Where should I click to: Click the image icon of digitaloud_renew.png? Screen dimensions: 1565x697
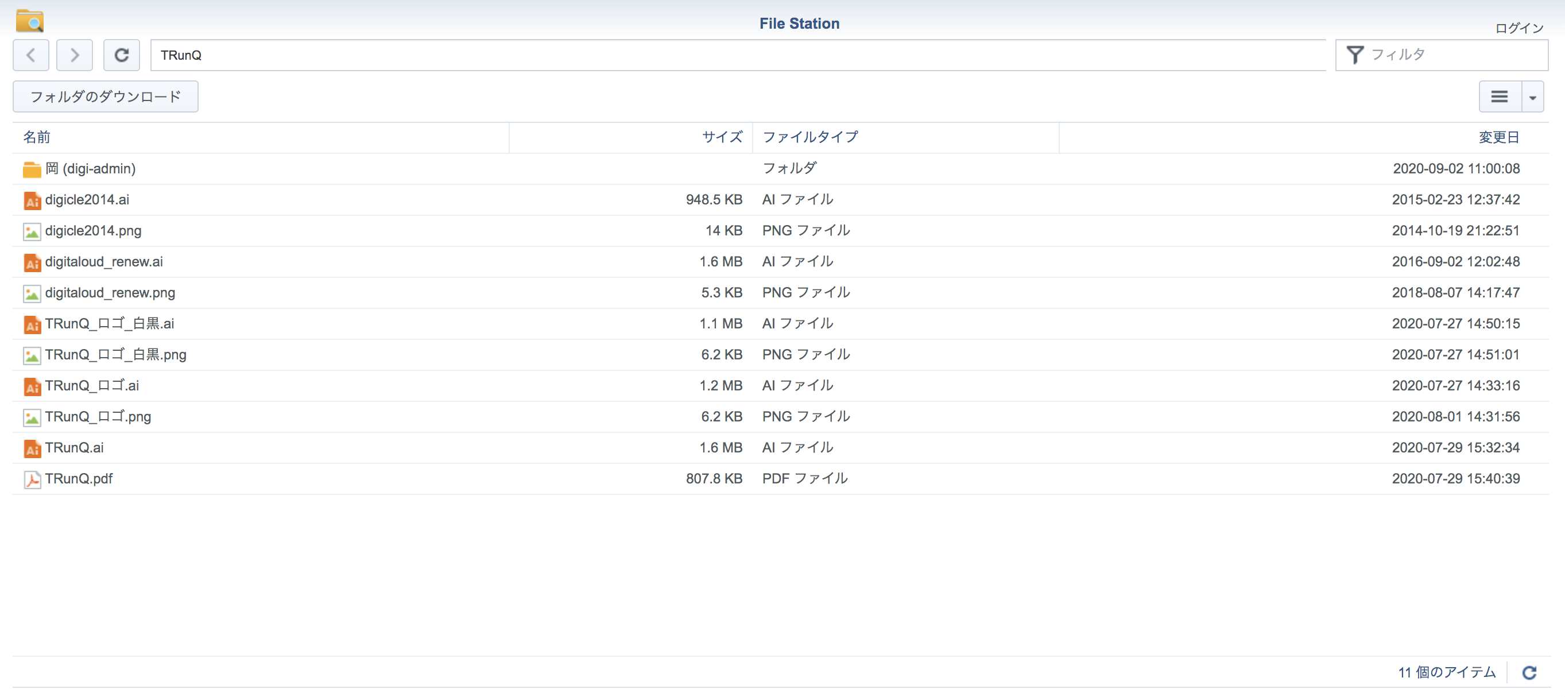[x=32, y=293]
